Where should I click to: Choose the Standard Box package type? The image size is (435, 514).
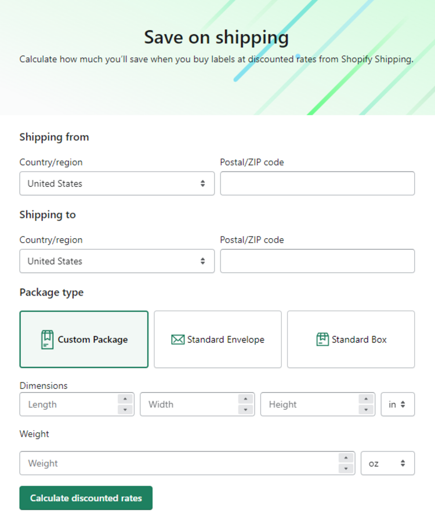click(351, 340)
